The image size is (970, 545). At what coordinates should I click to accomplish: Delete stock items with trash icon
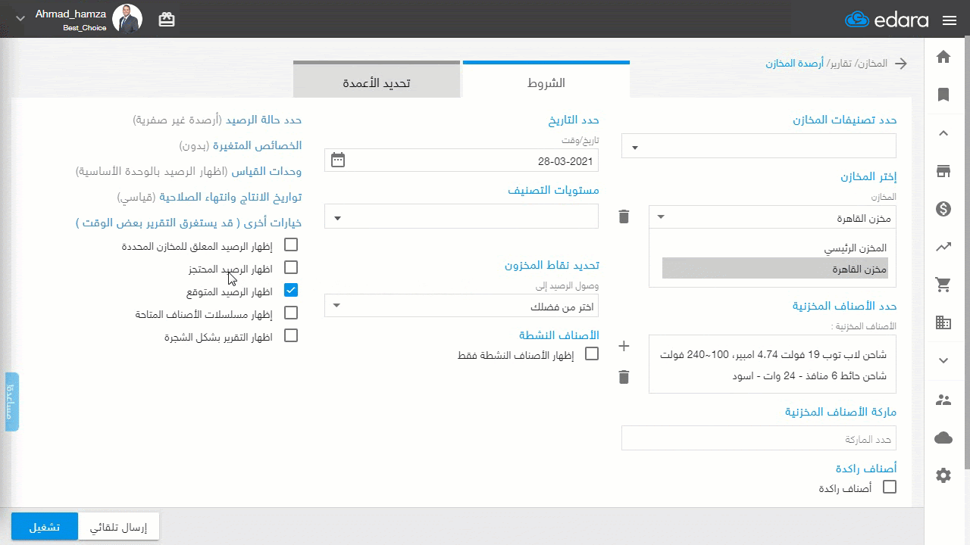624,377
